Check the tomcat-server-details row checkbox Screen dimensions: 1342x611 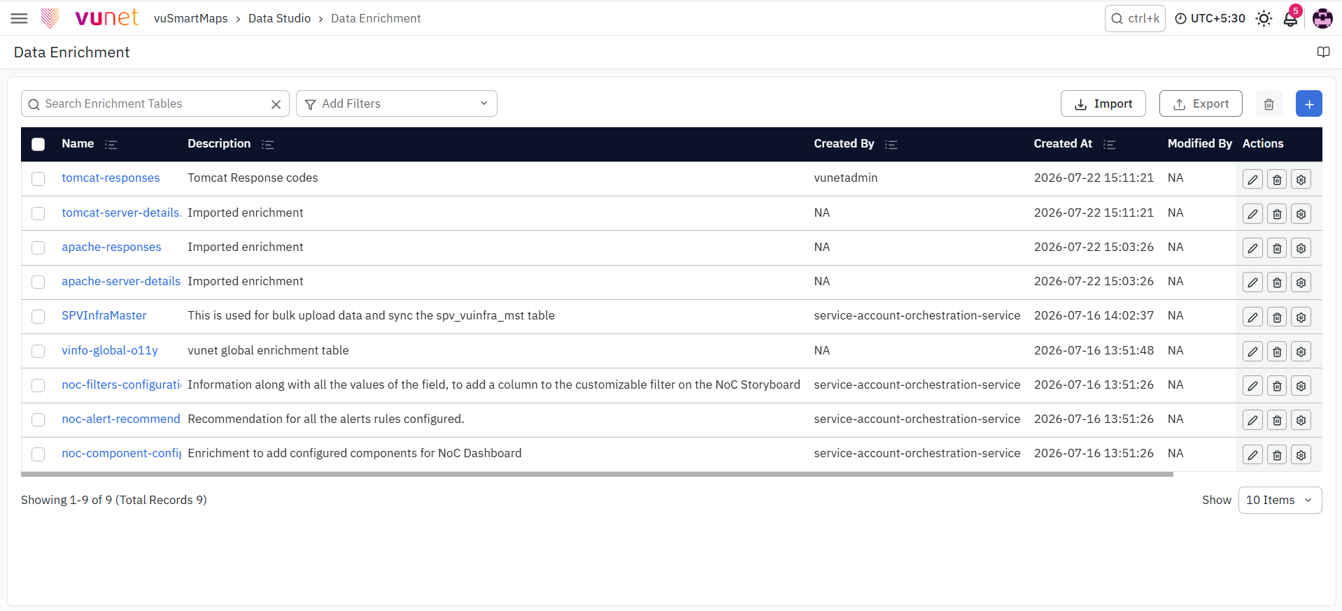38,213
